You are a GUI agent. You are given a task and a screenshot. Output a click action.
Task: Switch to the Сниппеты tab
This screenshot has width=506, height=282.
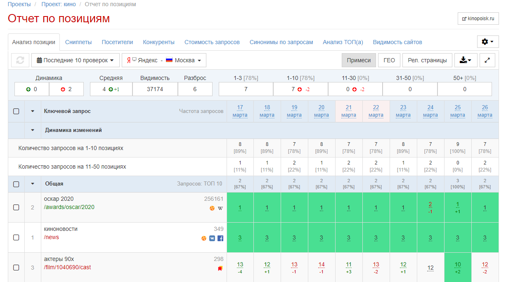pos(78,42)
